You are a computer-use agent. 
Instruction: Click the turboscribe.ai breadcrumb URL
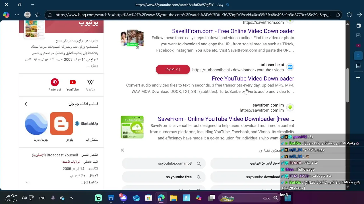(x=238, y=70)
